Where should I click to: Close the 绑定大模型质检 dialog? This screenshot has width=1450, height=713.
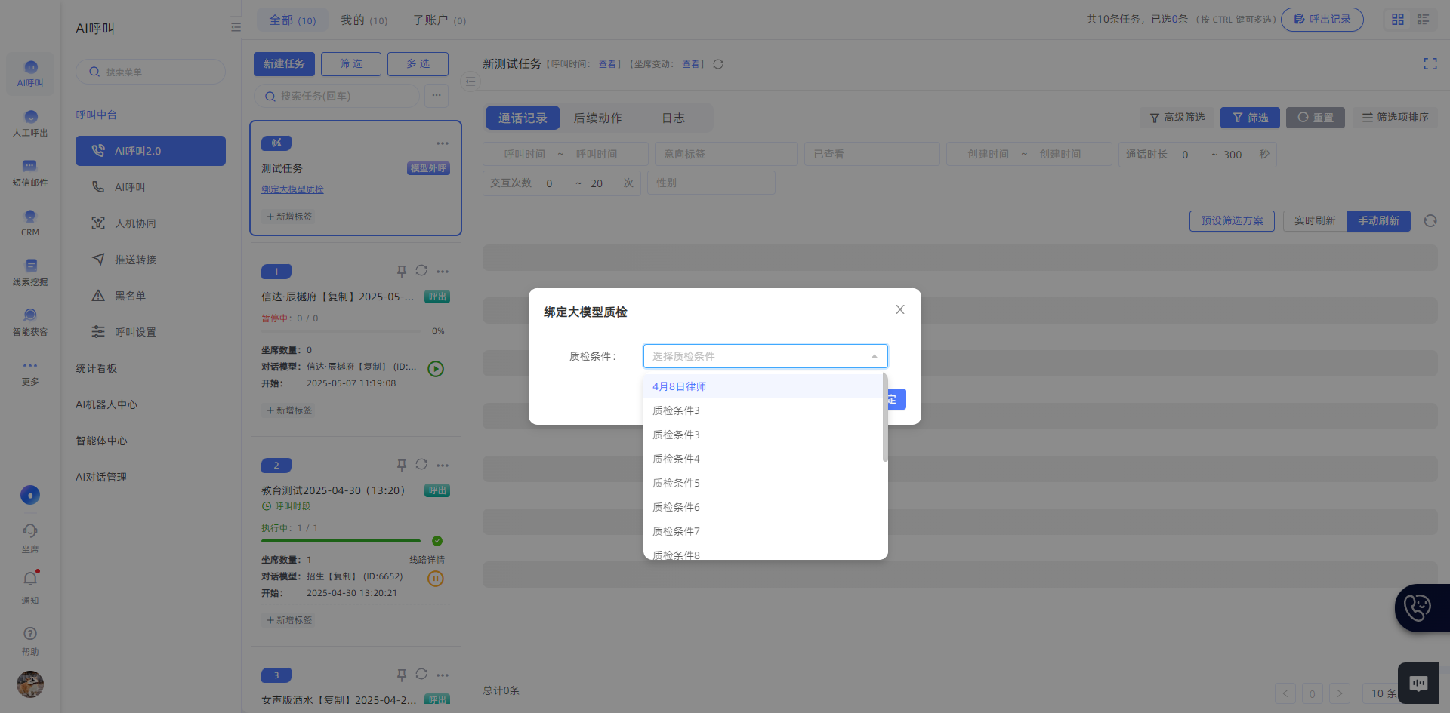tap(900, 309)
